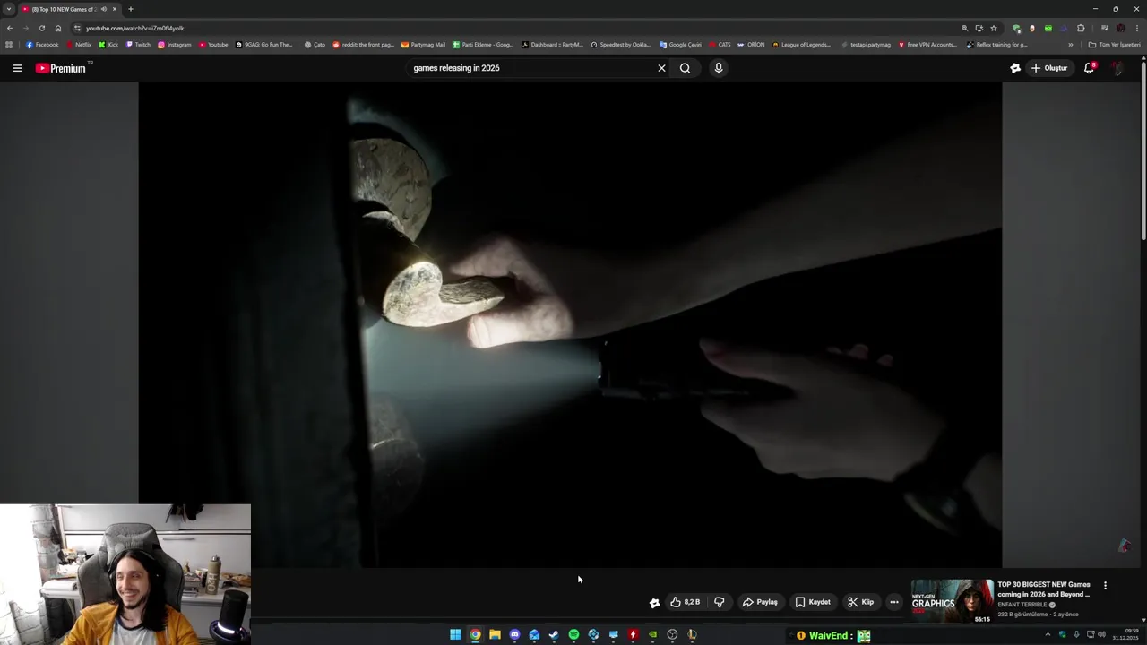
Task: Open the Kick bookmark
Action: 108,45
